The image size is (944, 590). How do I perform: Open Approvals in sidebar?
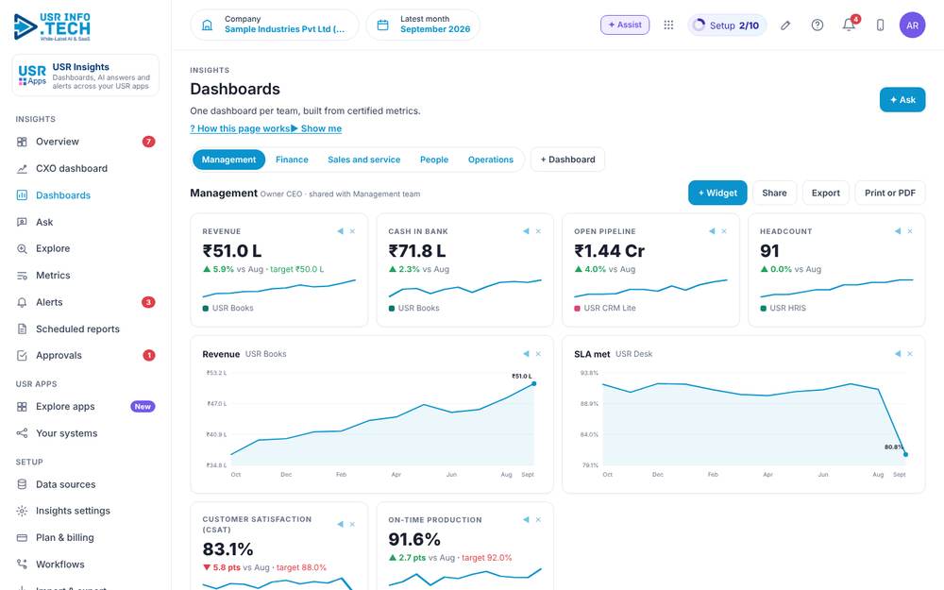click(x=86, y=355)
